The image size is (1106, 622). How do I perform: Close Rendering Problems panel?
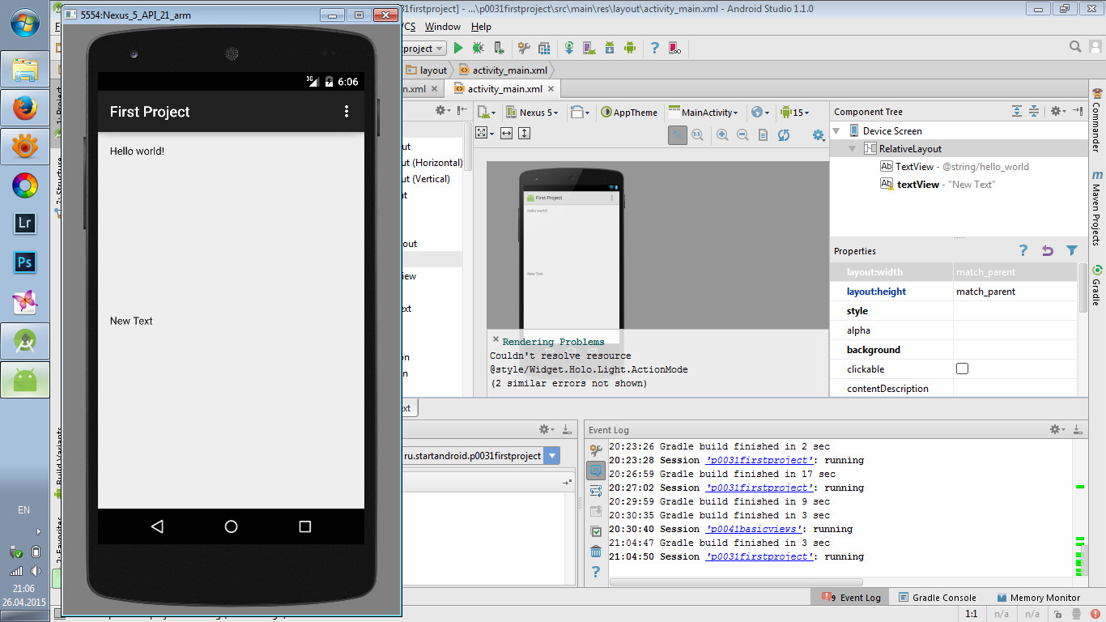[496, 340]
